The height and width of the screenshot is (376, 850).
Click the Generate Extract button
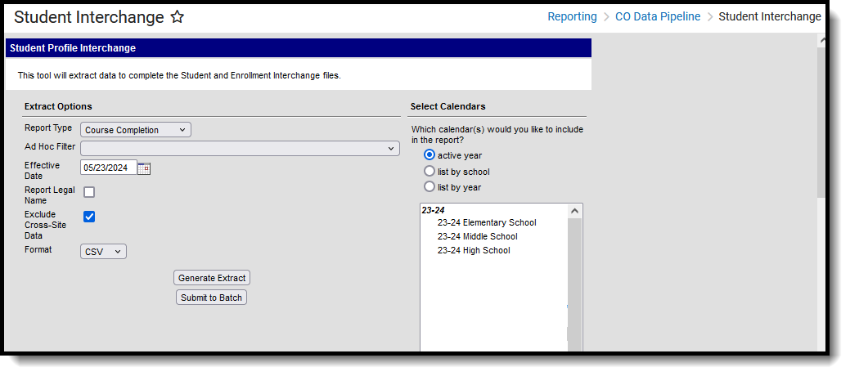click(212, 278)
